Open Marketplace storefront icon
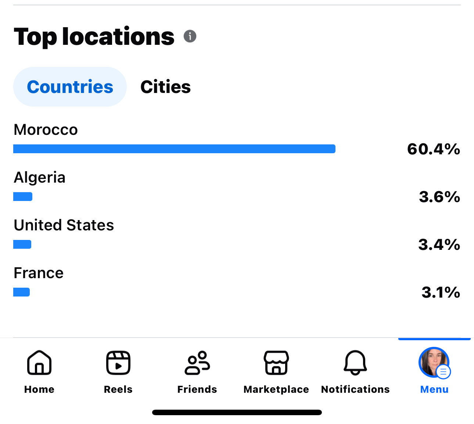Screen dimensions: 474x424 coord(276,363)
